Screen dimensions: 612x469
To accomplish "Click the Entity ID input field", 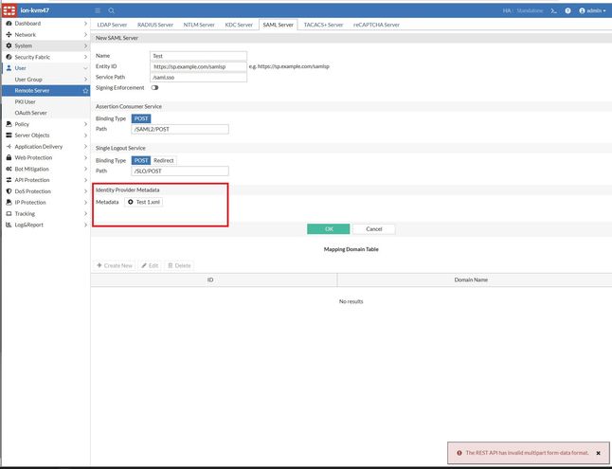I will coord(198,66).
